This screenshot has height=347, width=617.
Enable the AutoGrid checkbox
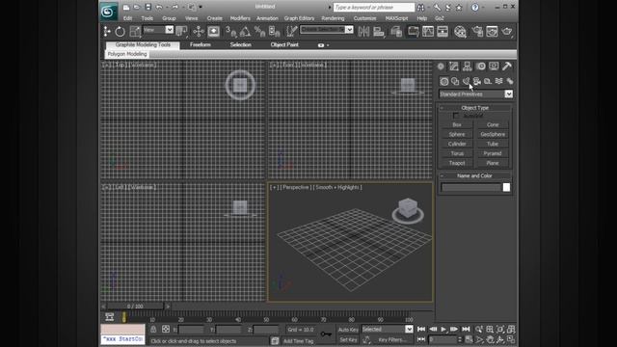456,116
